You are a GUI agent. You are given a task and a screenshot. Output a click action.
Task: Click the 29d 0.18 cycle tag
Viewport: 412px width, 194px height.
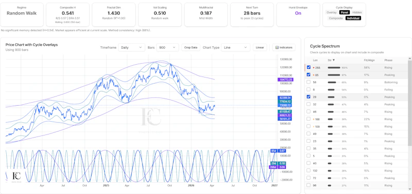point(278,163)
